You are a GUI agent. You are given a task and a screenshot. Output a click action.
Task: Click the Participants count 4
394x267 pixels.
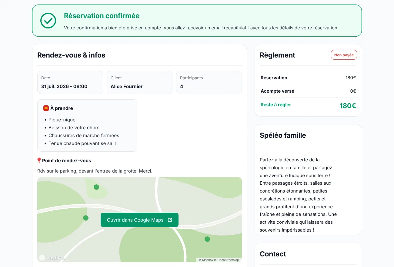182,86
